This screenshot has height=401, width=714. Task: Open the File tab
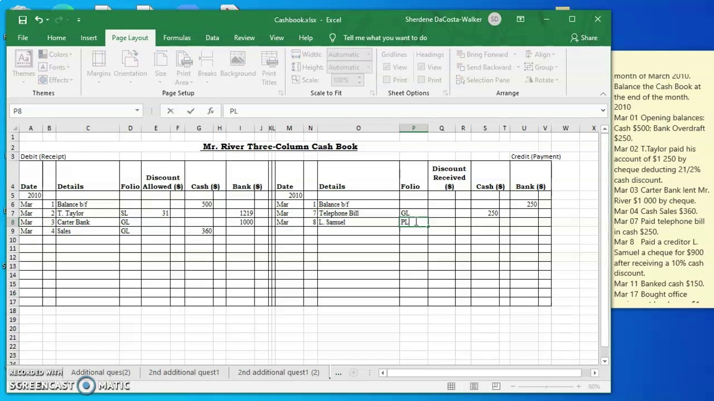tap(23, 38)
